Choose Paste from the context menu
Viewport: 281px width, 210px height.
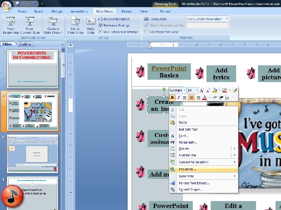pyautogui.click(x=203, y=122)
